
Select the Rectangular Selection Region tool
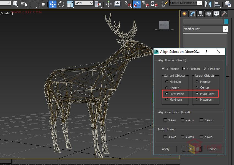click(33, 4)
